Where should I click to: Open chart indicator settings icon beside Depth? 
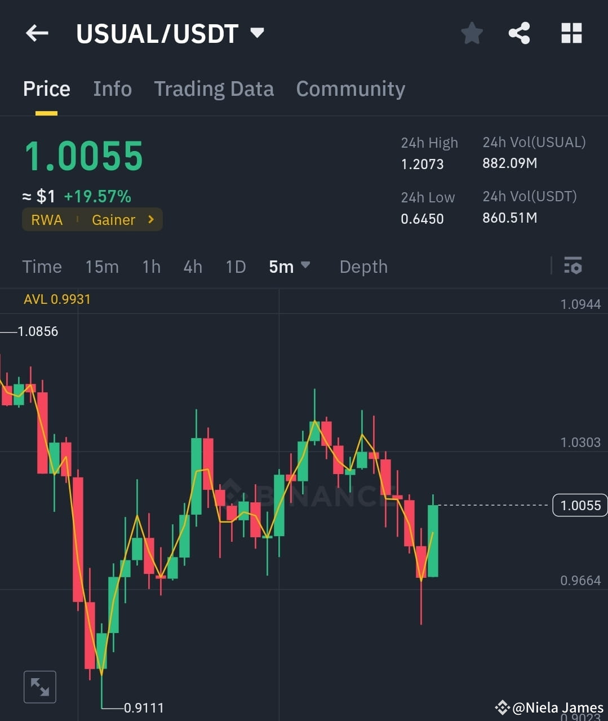[573, 266]
